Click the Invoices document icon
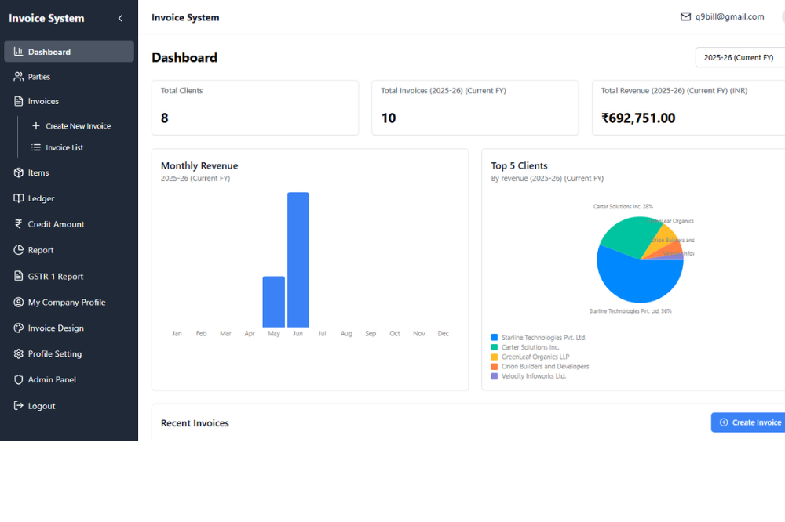 point(19,101)
